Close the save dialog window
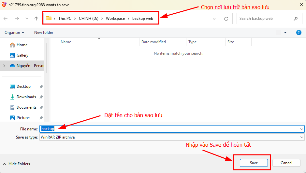The height and width of the screenshot is (173, 306). coord(301,5)
